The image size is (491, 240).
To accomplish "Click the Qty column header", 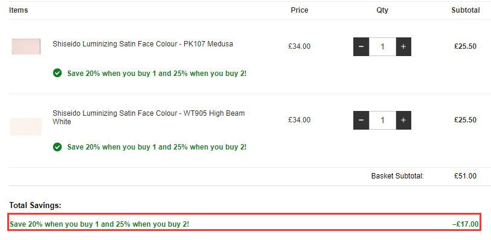I will pos(382,10).
